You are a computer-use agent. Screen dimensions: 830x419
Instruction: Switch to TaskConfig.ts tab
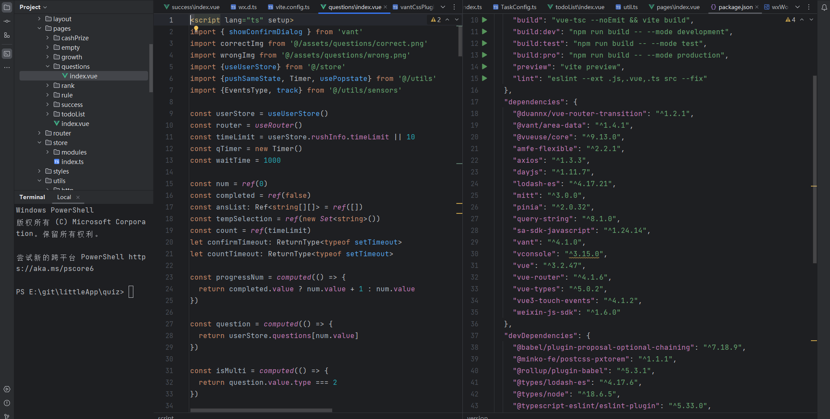(515, 7)
